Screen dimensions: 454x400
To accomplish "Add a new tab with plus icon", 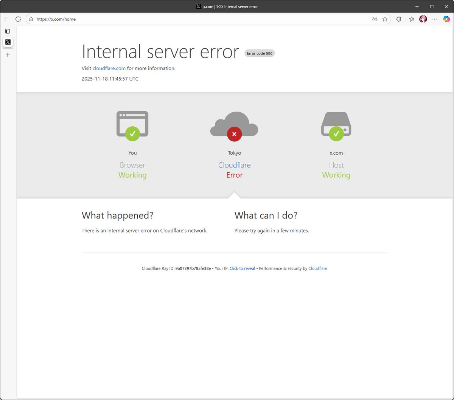I will point(8,55).
